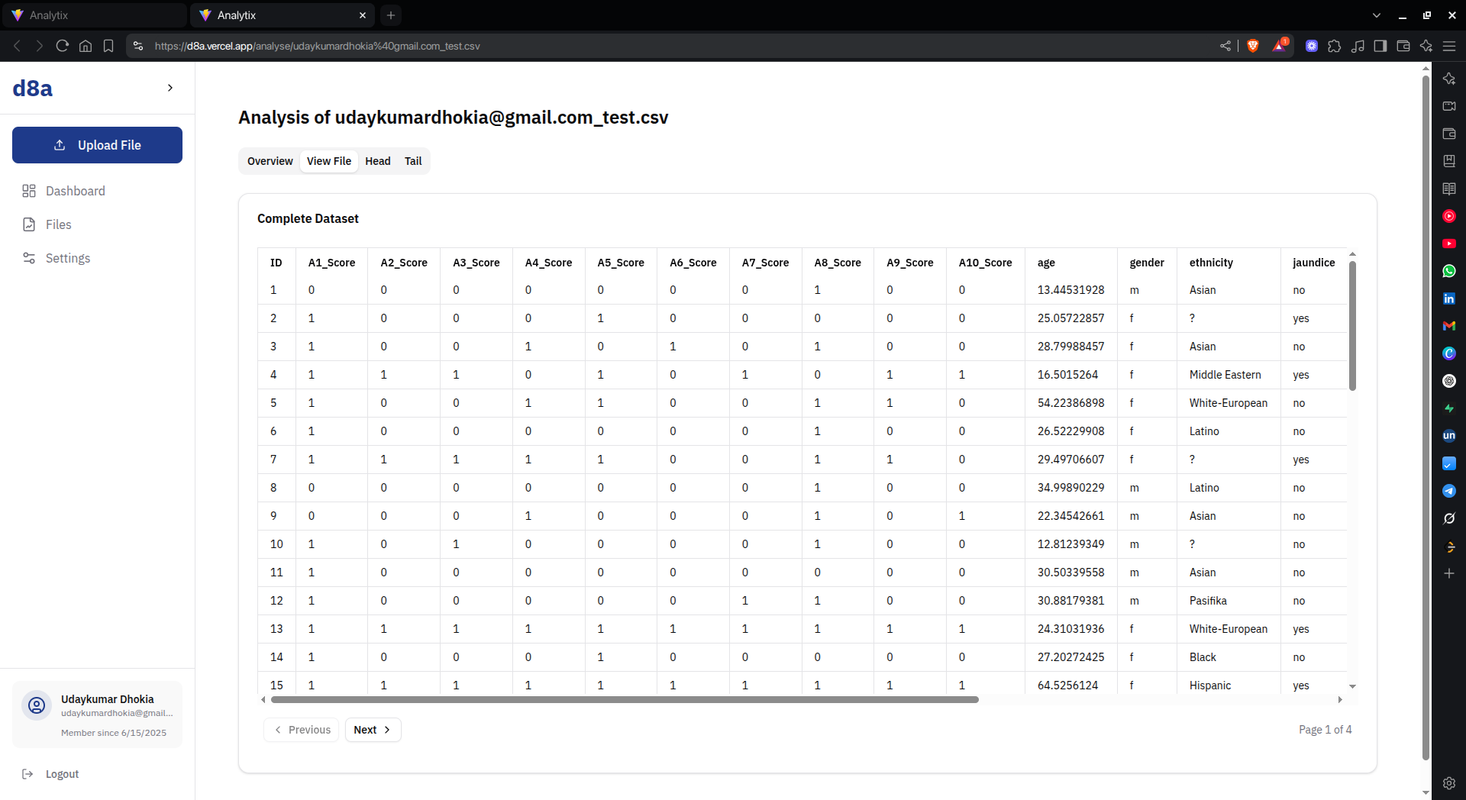1466x800 pixels.
Task: Open ChatGPT from the side panel
Action: click(x=1449, y=381)
